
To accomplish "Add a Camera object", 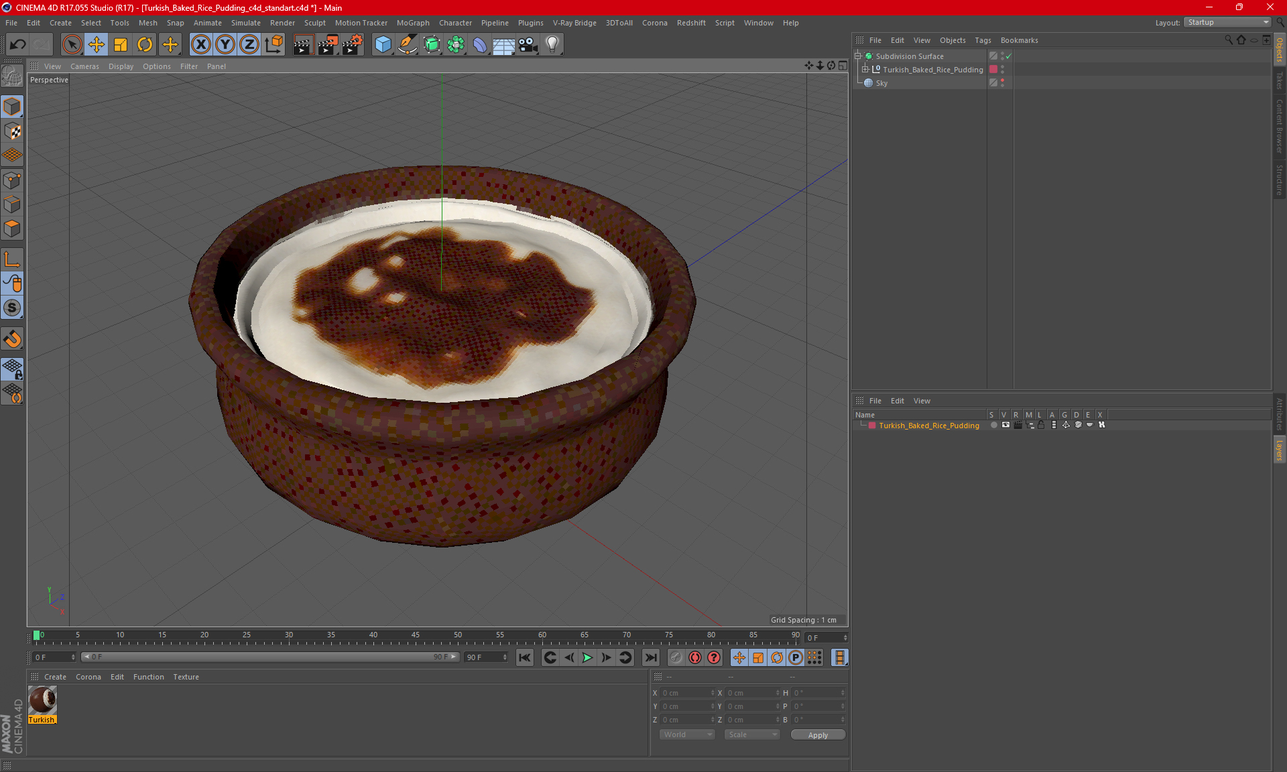I will pos(528,45).
